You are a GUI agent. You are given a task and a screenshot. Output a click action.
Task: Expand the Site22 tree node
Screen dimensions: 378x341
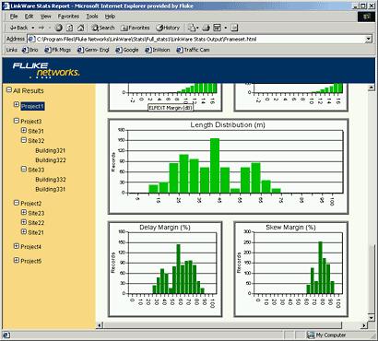tap(24, 222)
